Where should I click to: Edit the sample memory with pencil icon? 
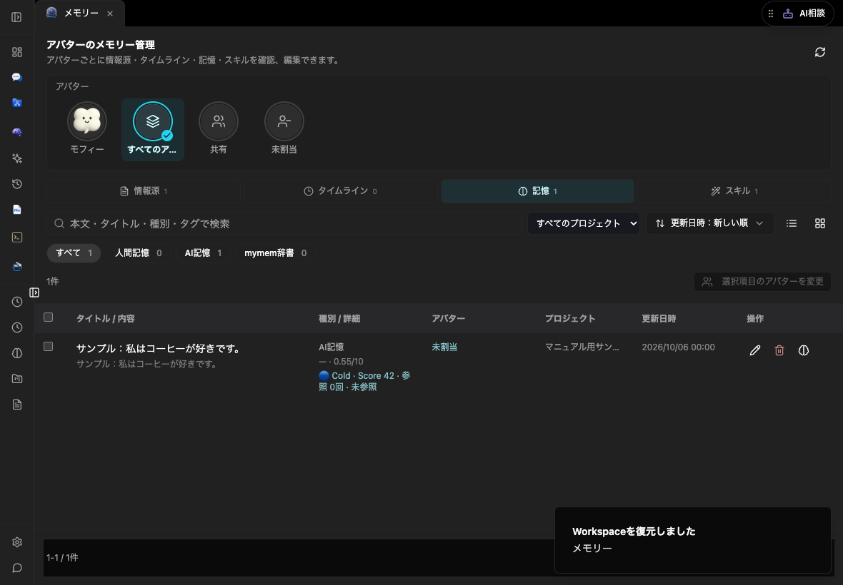coord(755,350)
